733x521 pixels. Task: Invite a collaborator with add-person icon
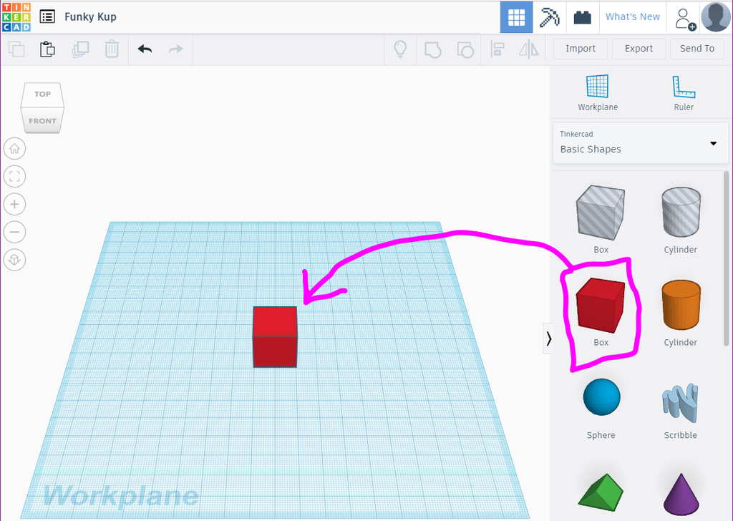point(685,19)
